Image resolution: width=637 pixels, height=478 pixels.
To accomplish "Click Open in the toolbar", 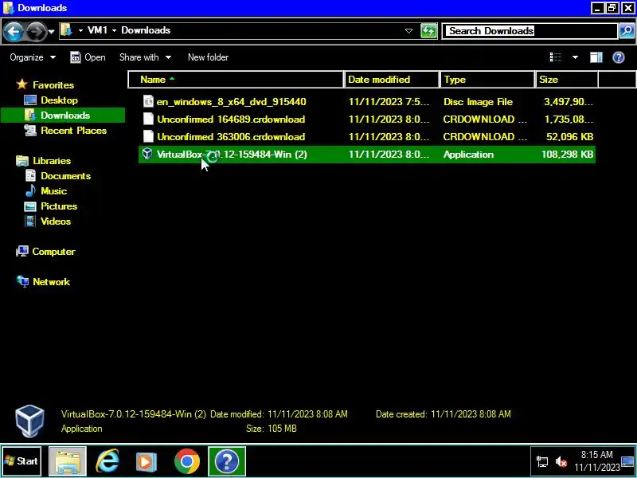I will [x=88, y=57].
